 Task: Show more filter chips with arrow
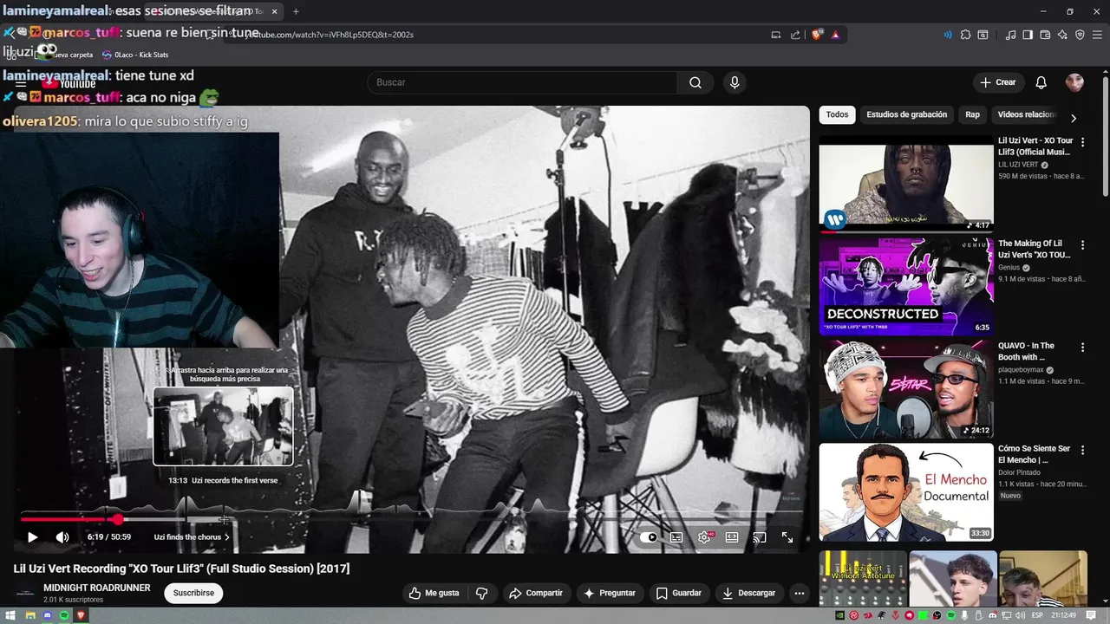(x=1074, y=118)
